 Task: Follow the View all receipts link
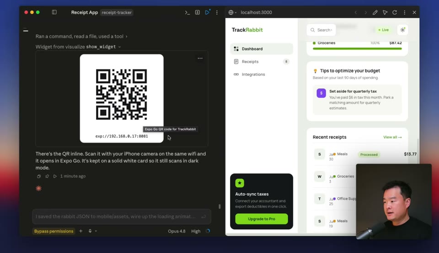(x=392, y=137)
